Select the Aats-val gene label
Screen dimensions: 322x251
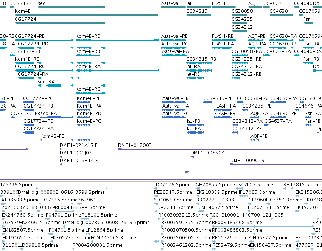170,3
